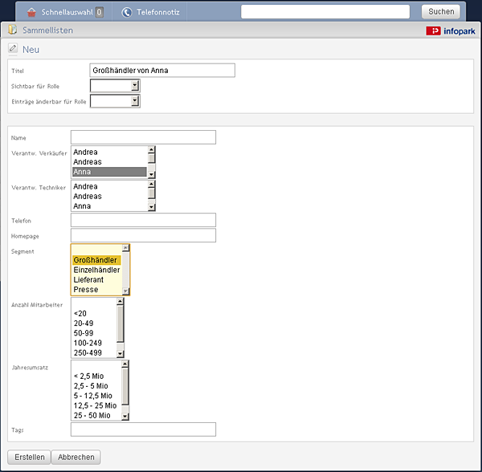Screen dimensions: 482x472
Task: Open the Einträge änderbar für Rolle dropdown
Action: click(x=115, y=101)
